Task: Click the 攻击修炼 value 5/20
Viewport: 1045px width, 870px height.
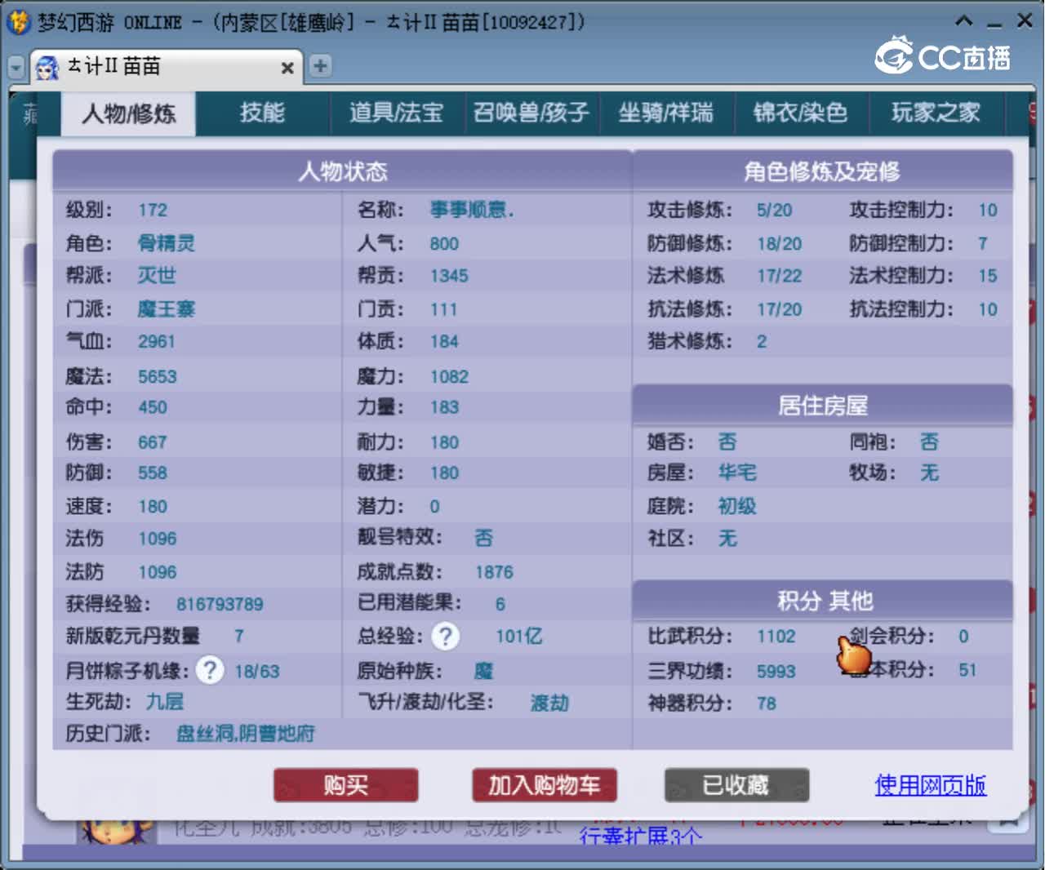Action: coord(774,211)
